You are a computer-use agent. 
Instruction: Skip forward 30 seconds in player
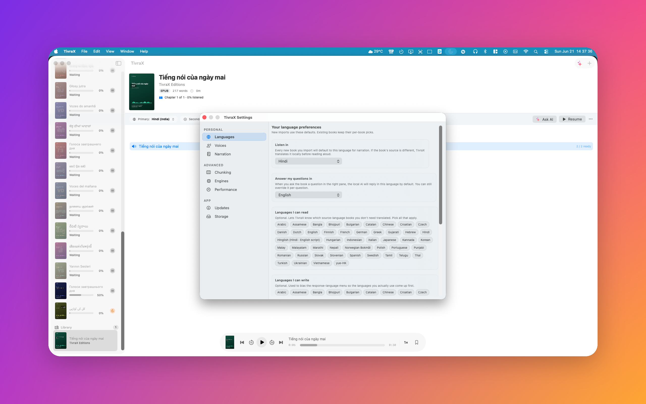(272, 343)
